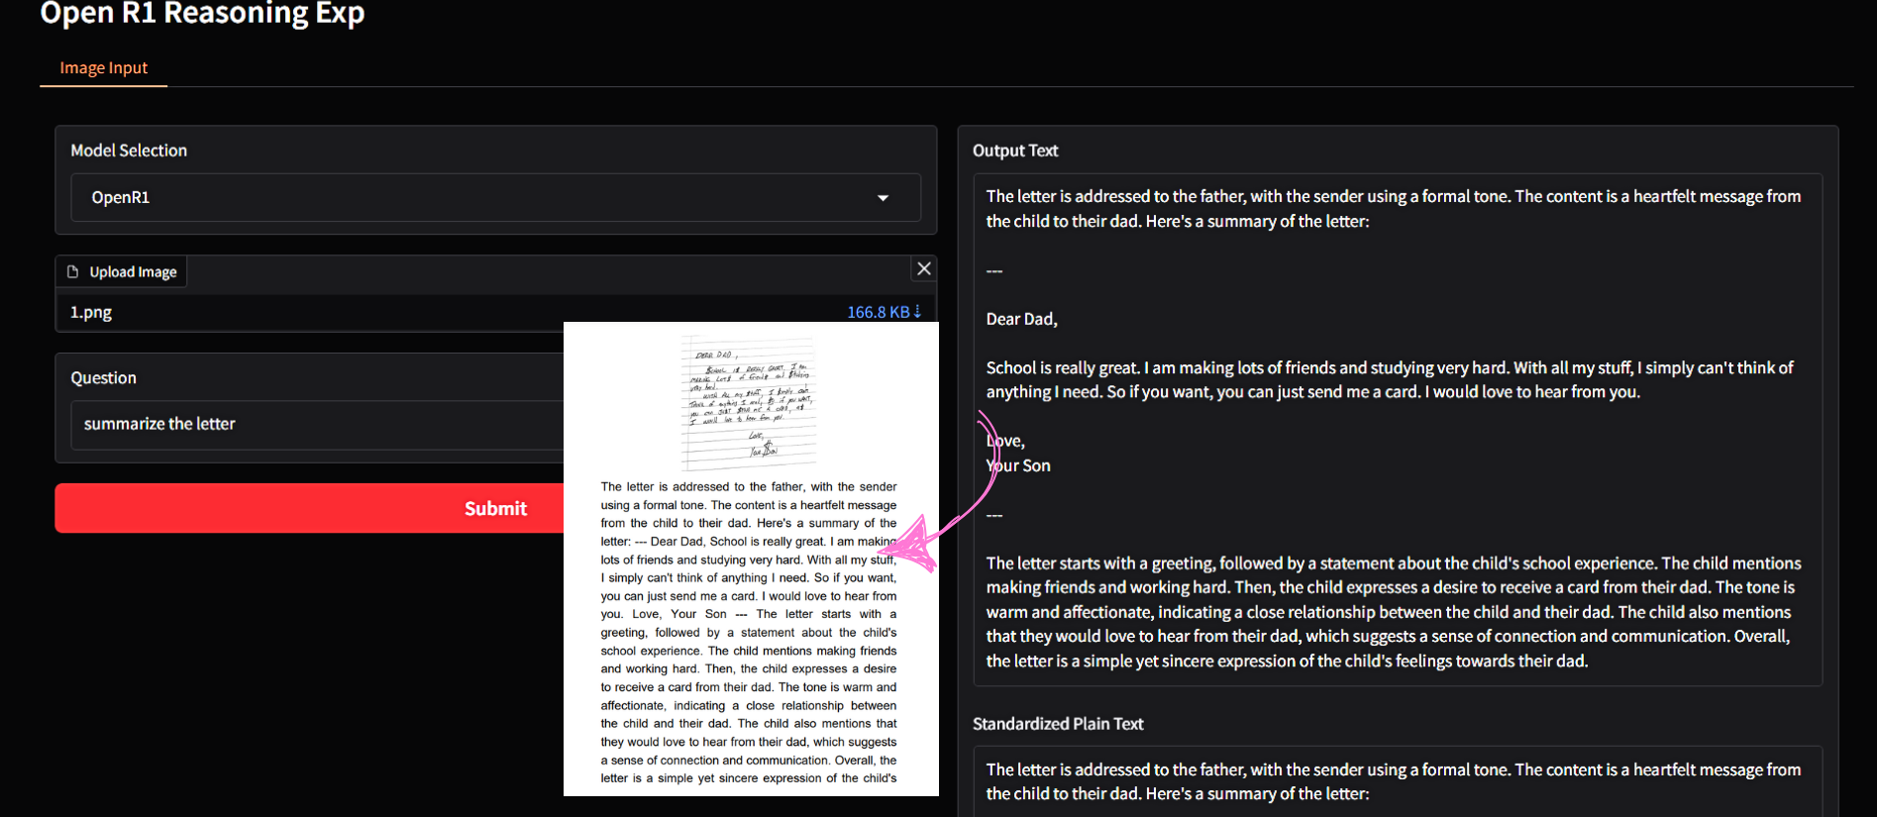1877x817 pixels.
Task: Click the download arrow icon after 166.8 KB
Action: pyautogui.click(x=918, y=312)
